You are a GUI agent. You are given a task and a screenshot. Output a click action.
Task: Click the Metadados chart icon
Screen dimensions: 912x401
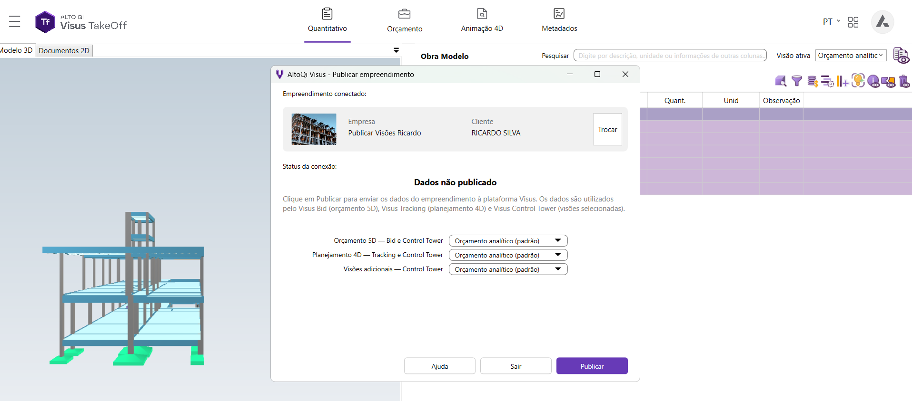tap(559, 13)
